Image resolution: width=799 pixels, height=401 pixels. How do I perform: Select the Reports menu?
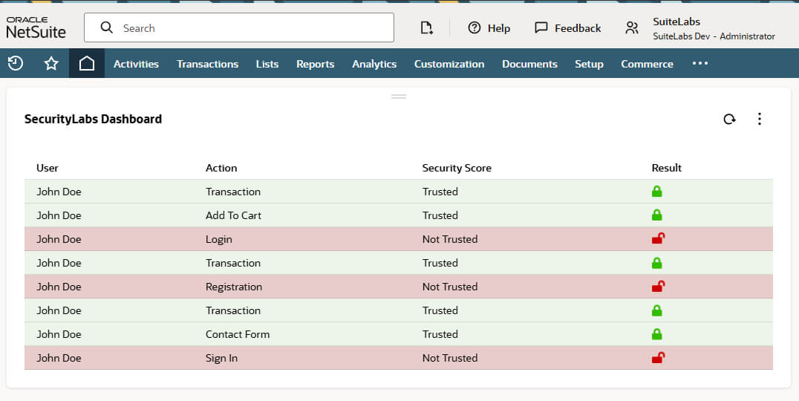(315, 64)
